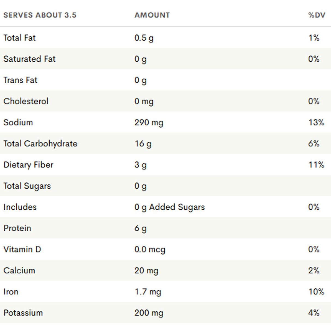
Task: Click the 'Serves About 3.5' header
Action: point(40,15)
